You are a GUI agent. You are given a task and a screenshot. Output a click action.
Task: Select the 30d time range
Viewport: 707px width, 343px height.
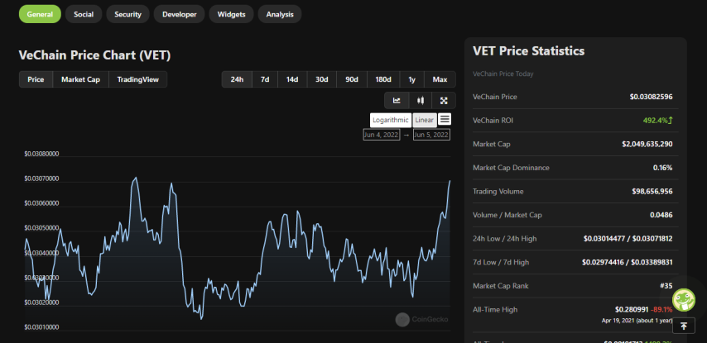(x=321, y=79)
